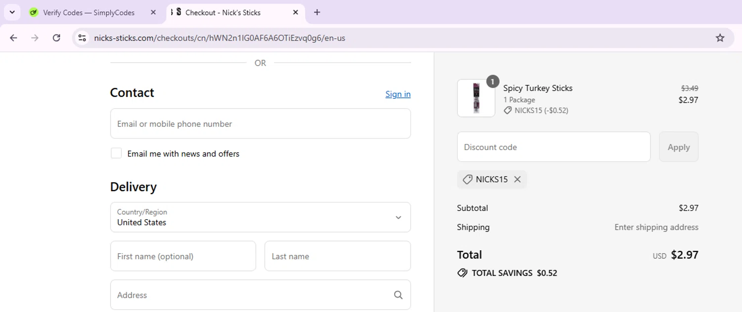
Task: Close the Verify Codes — SimplyCodes tab
Action: (x=153, y=12)
